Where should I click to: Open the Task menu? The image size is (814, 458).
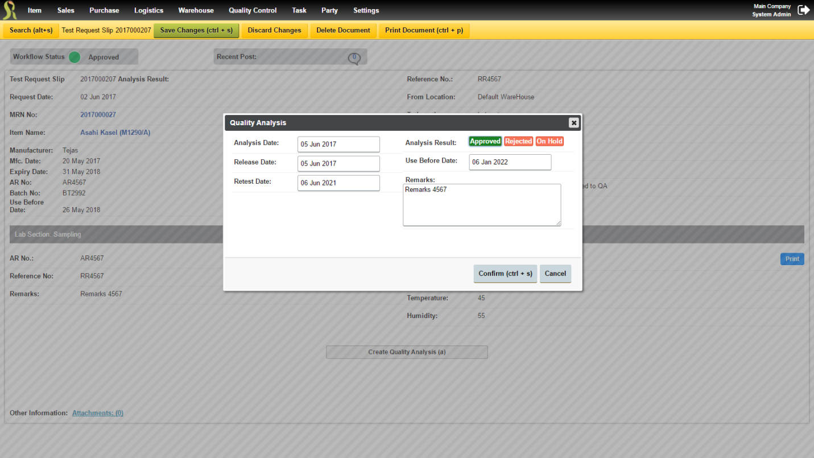[x=299, y=10]
